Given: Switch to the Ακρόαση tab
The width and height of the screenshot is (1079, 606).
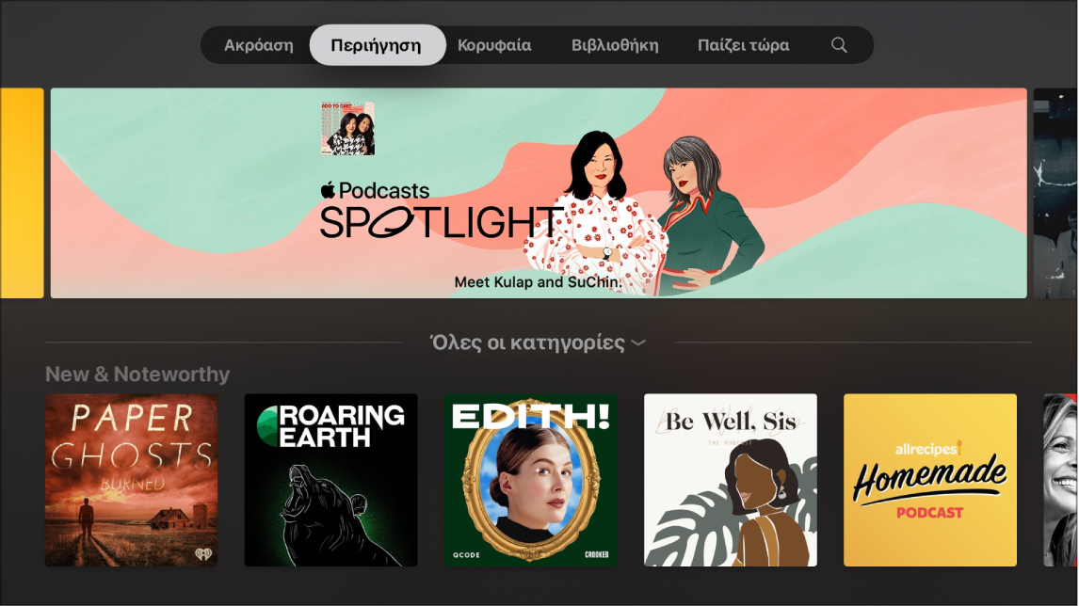Looking at the screenshot, I should click(259, 45).
